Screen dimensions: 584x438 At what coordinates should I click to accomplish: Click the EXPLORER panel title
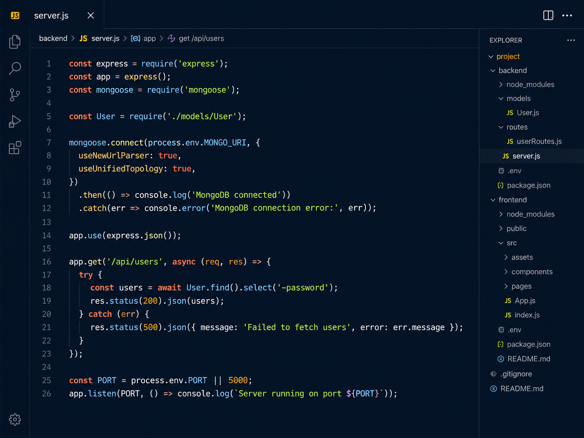[506, 40]
